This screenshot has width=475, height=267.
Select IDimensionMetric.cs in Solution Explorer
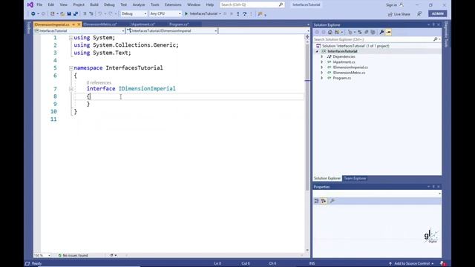tap(349, 73)
